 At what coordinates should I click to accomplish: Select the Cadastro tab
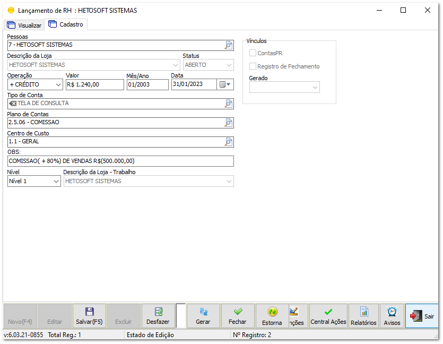point(66,24)
